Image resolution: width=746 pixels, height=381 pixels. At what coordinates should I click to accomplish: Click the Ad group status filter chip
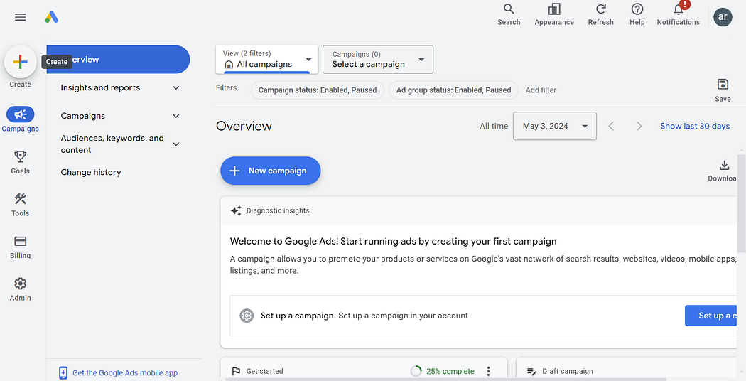pyautogui.click(x=453, y=90)
